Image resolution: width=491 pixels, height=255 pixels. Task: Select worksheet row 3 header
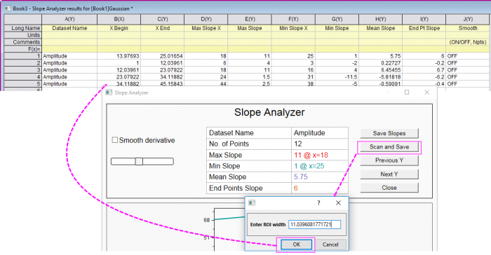coord(23,70)
